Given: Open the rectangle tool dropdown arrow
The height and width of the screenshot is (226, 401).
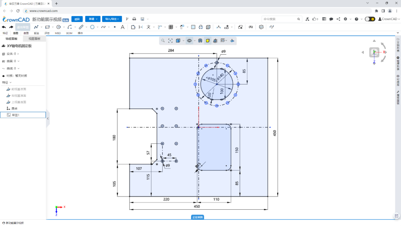Looking at the screenshot, I should (53, 27).
